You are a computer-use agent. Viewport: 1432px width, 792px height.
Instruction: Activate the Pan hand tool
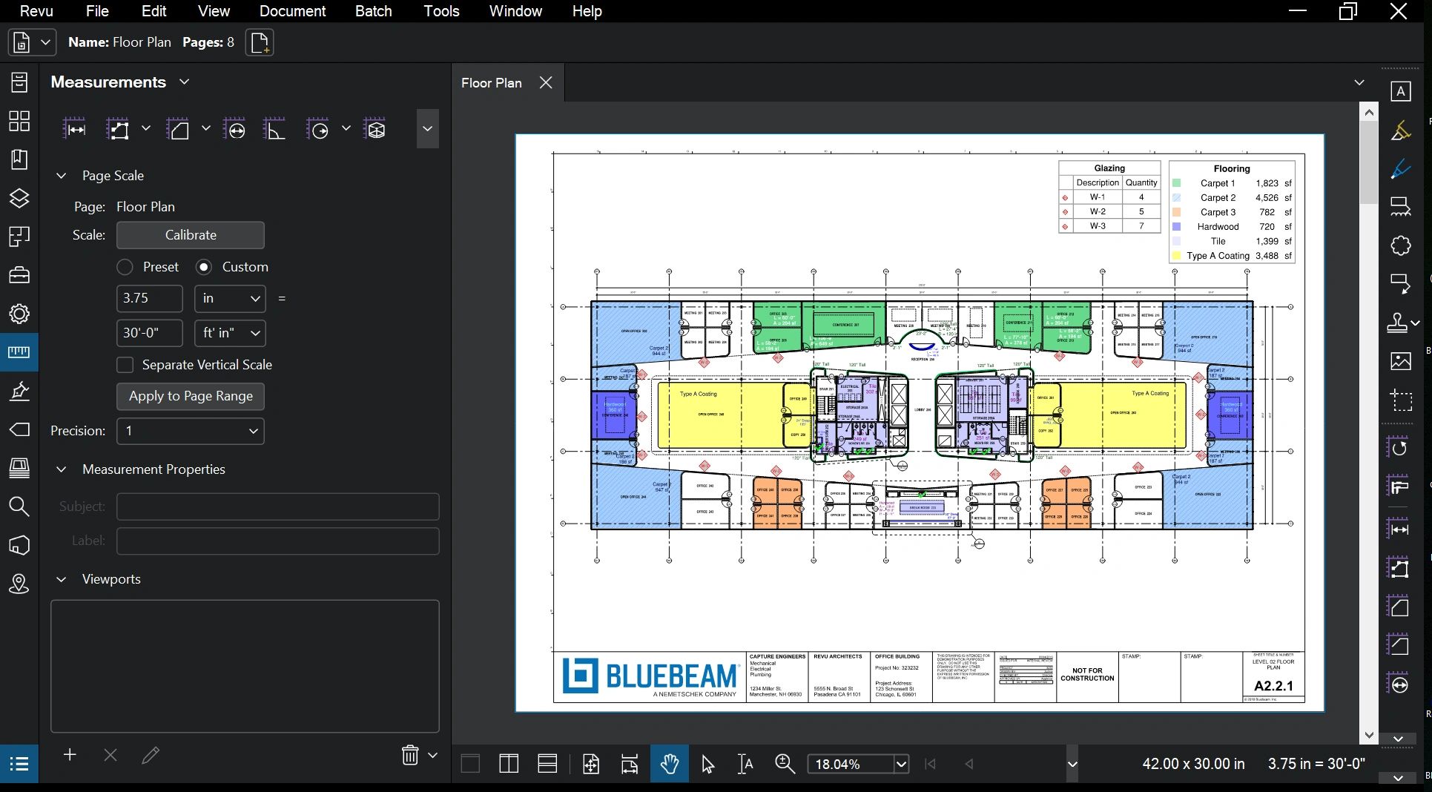coord(669,764)
